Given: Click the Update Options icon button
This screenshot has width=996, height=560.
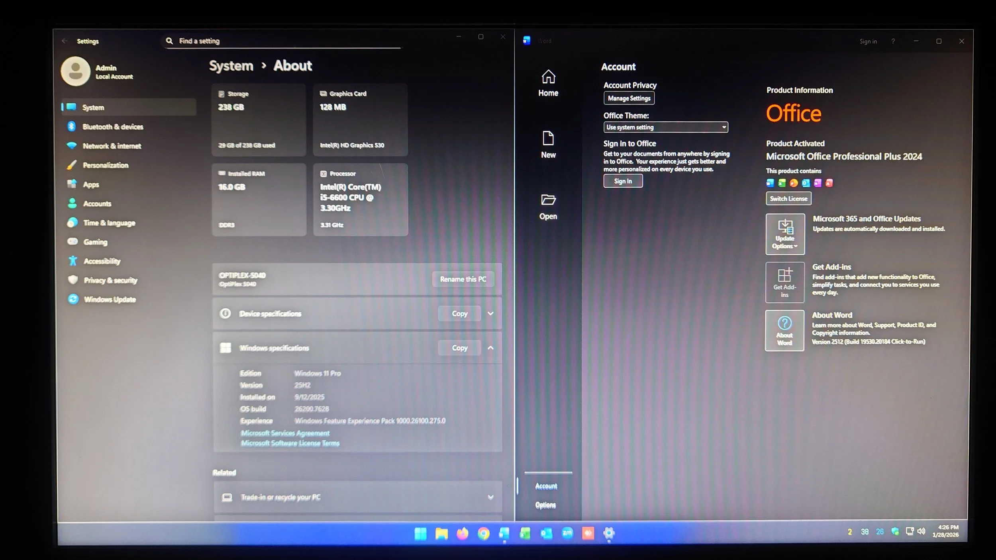Looking at the screenshot, I should [784, 234].
